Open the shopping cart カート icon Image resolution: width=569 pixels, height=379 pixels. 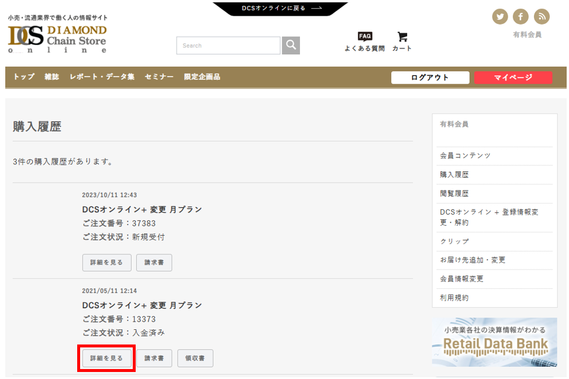pyautogui.click(x=402, y=41)
